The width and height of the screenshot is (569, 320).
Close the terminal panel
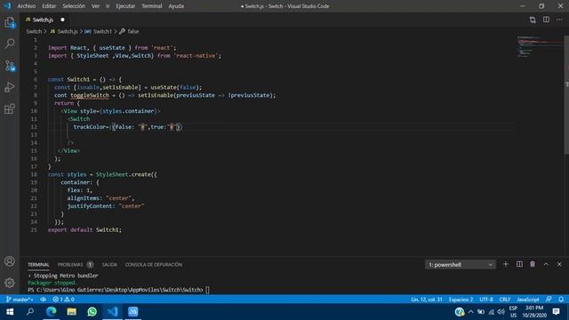coord(559,265)
